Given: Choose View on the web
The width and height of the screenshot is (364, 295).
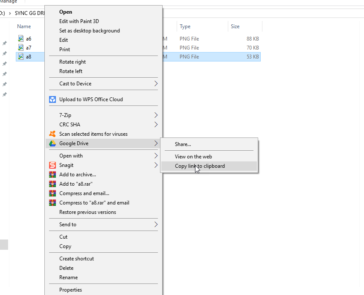Looking at the screenshot, I should (193, 157).
